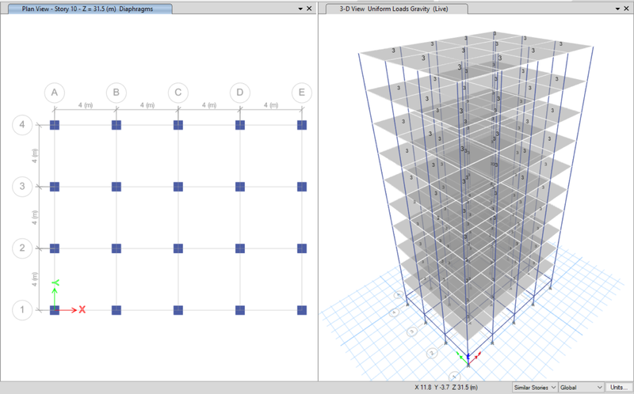Image resolution: width=634 pixels, height=394 pixels.
Task: Open the Global coordinate system dropdown
Action: click(x=581, y=388)
